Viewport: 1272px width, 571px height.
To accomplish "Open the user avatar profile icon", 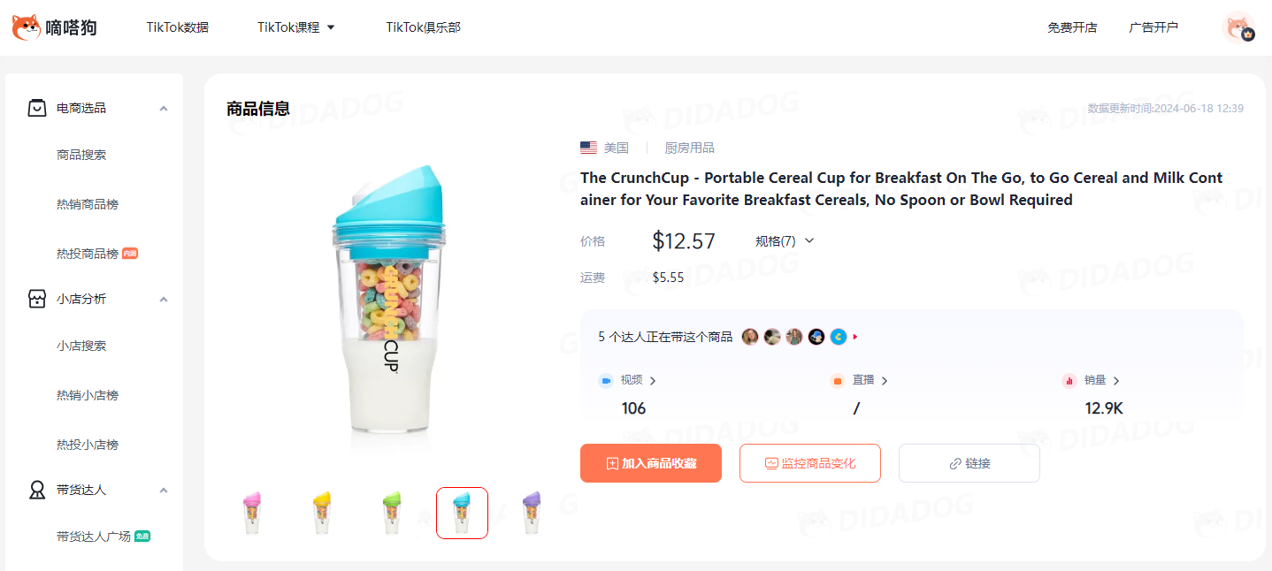I will point(1239,27).
